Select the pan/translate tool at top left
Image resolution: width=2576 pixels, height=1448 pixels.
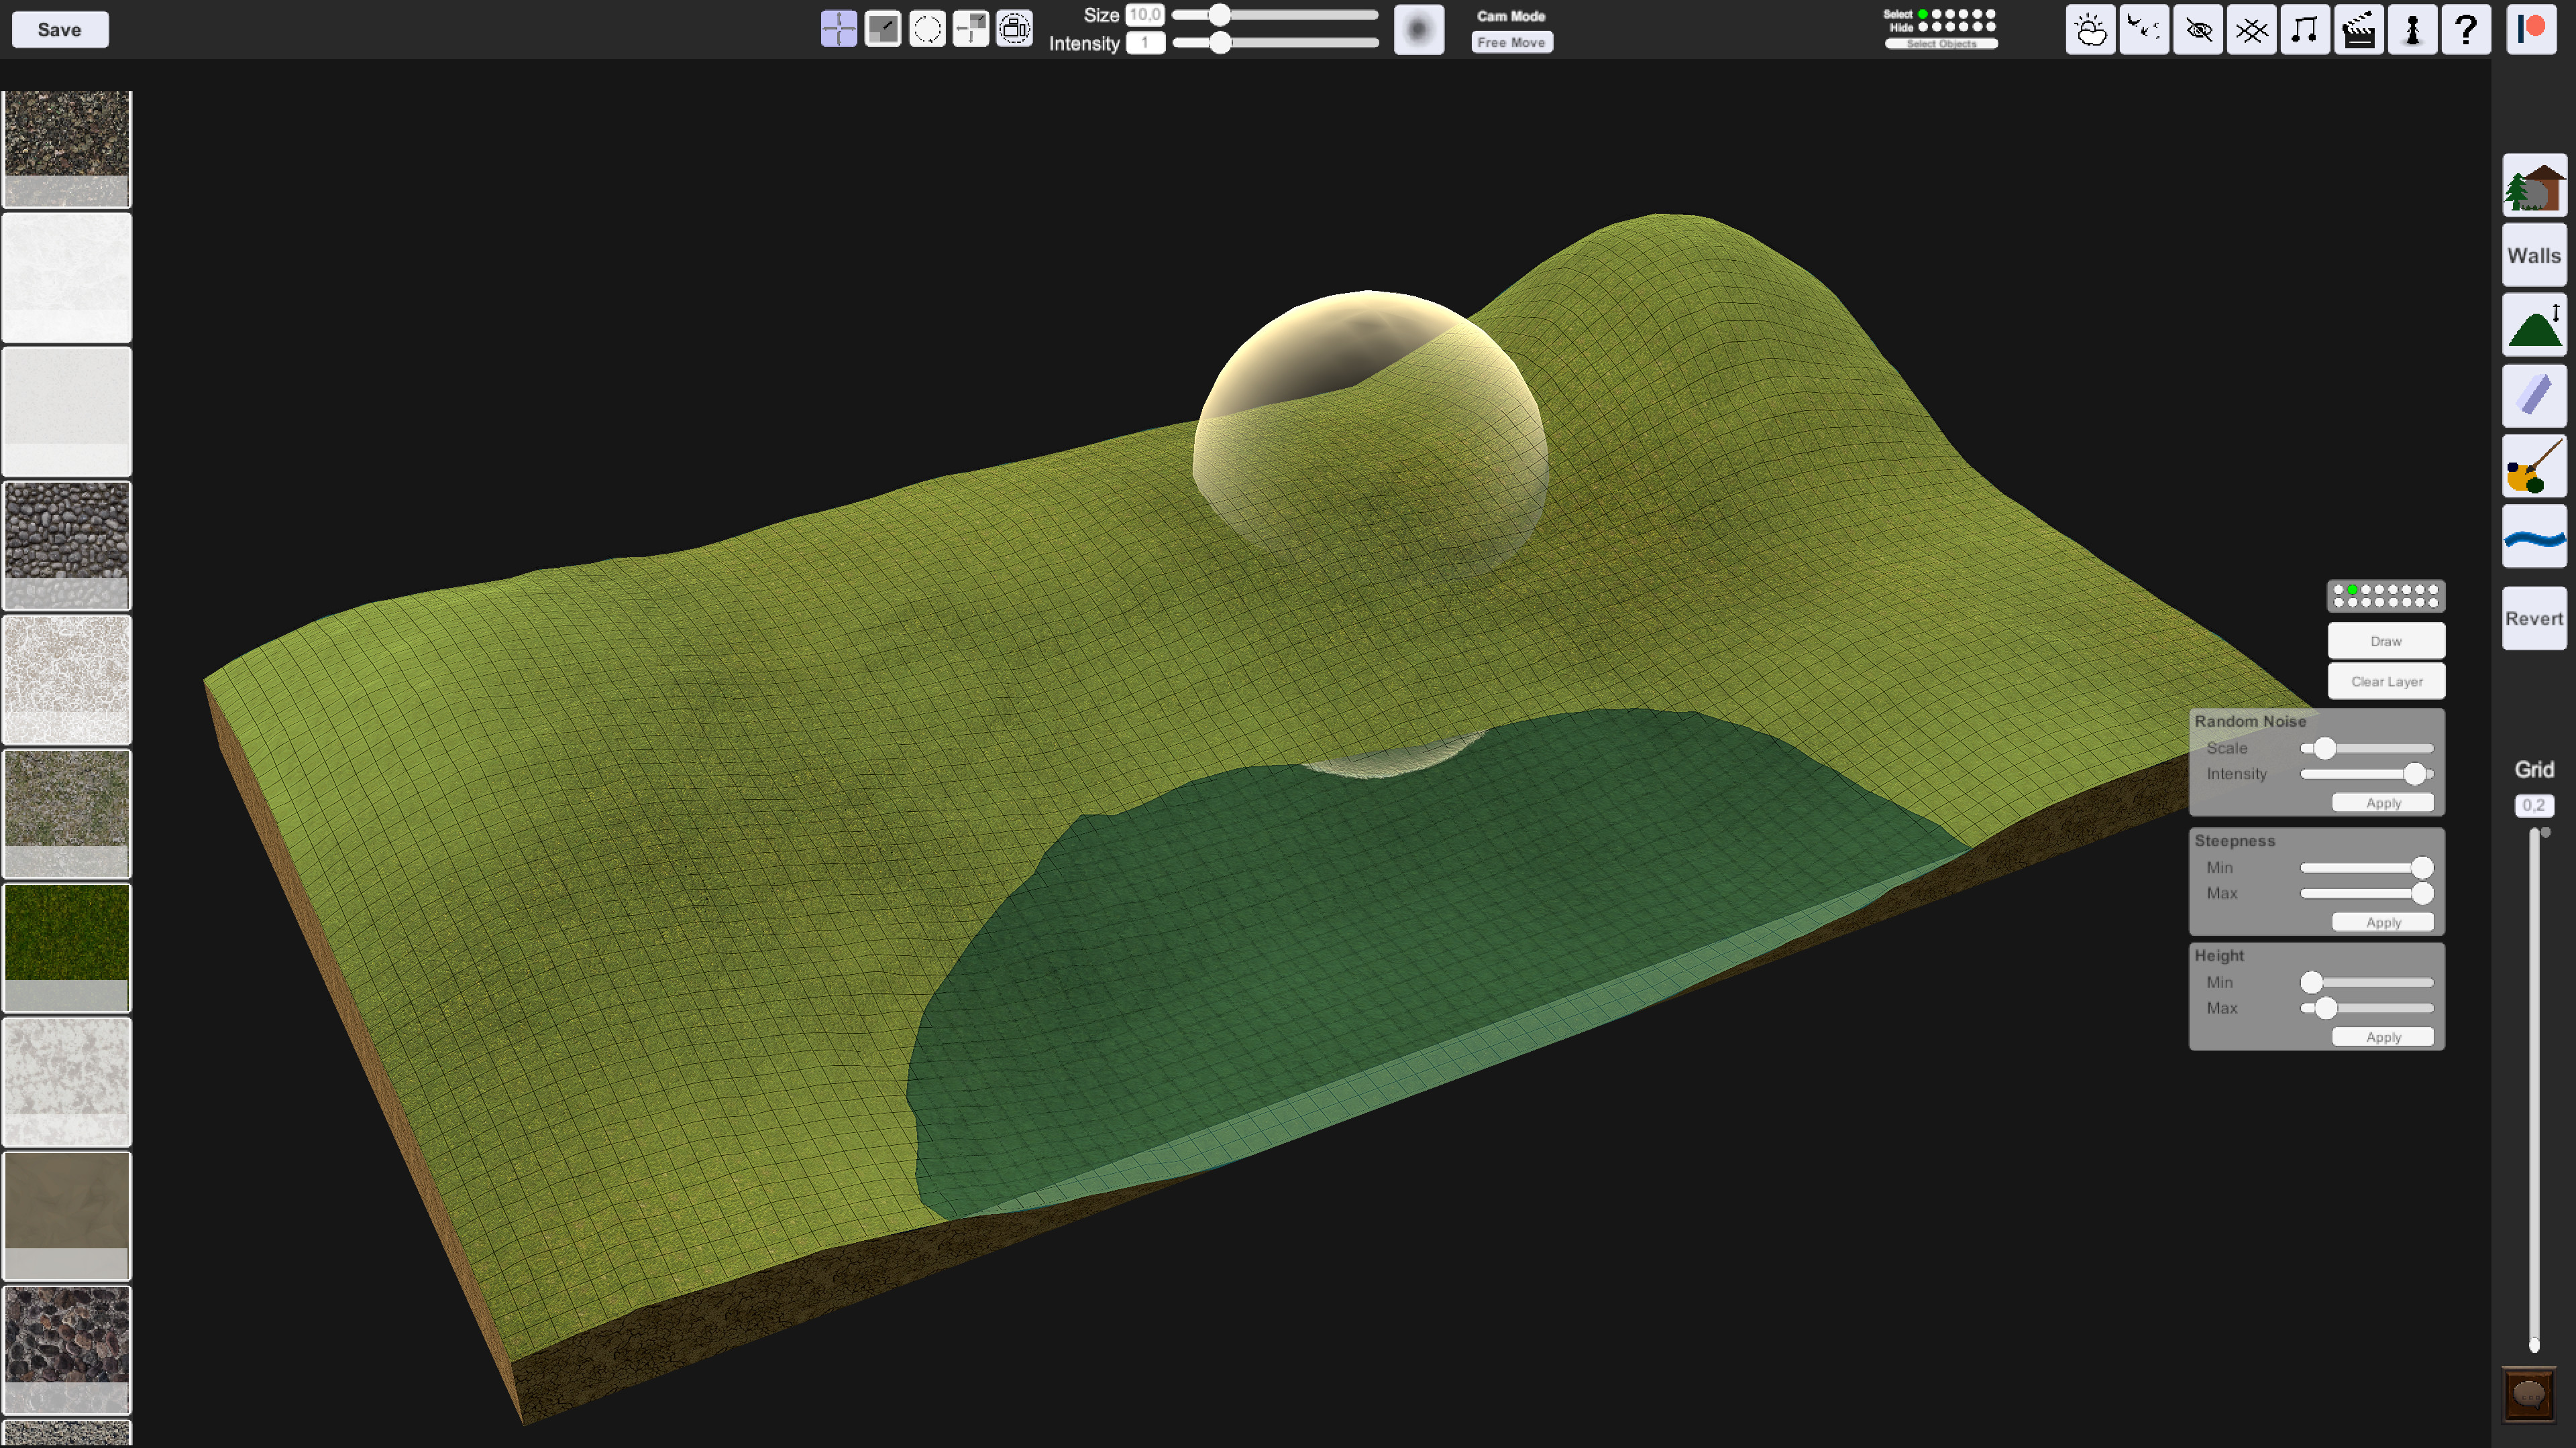coord(839,30)
